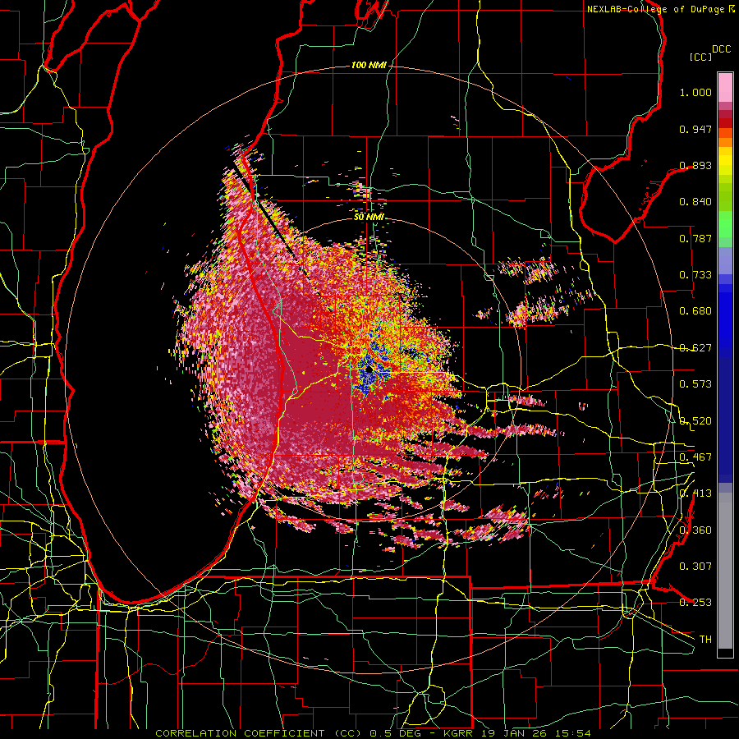Click the TH label on the scale
Viewport: 739px width, 739px height.
pos(705,639)
